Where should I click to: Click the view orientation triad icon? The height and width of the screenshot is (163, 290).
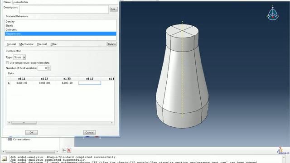pos(273,13)
